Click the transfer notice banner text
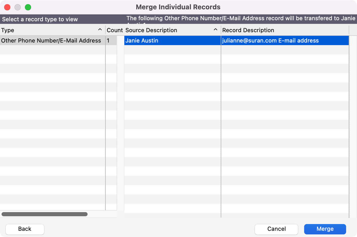The width and height of the screenshot is (357, 237). pyautogui.click(x=241, y=18)
